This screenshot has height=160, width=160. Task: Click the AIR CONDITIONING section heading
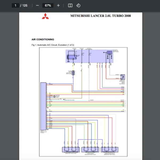(43, 39)
